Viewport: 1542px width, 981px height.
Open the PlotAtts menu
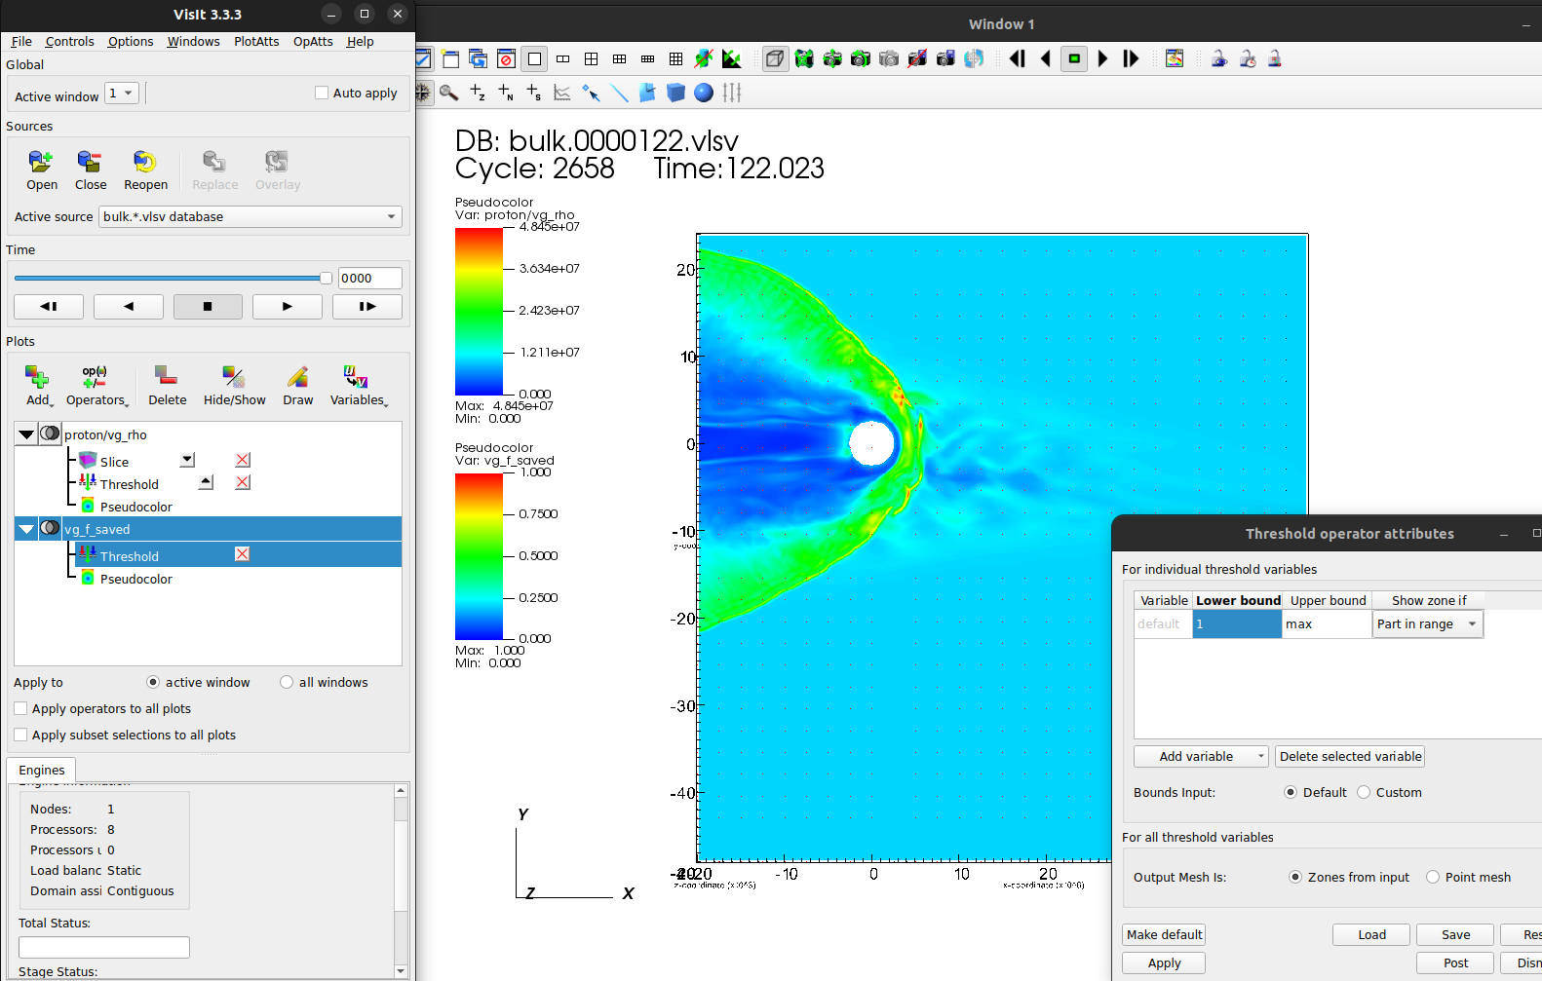(x=256, y=42)
